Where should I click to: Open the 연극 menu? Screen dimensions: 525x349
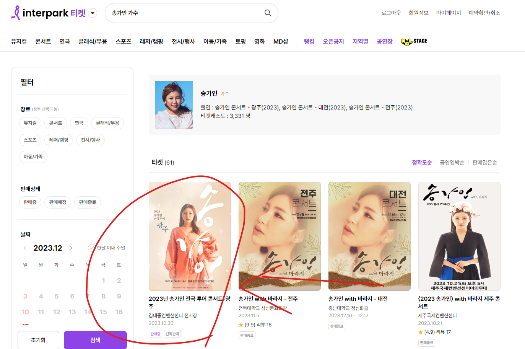[65, 41]
